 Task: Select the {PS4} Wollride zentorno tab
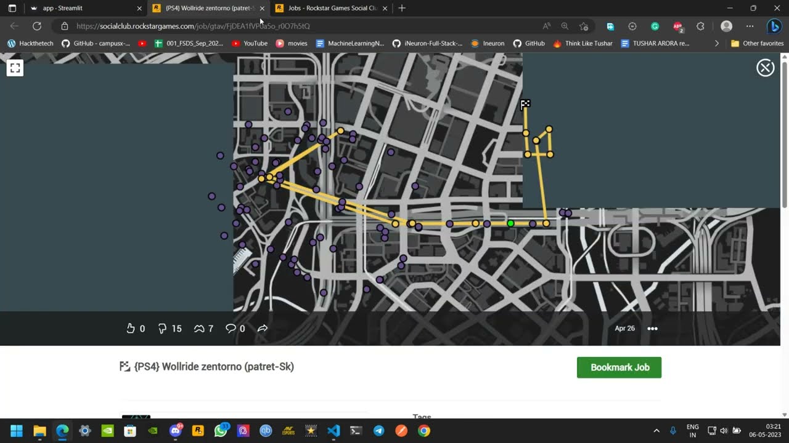(208, 8)
